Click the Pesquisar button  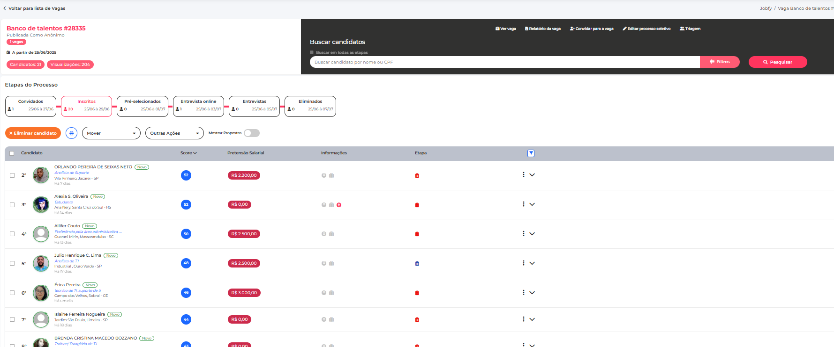point(777,62)
